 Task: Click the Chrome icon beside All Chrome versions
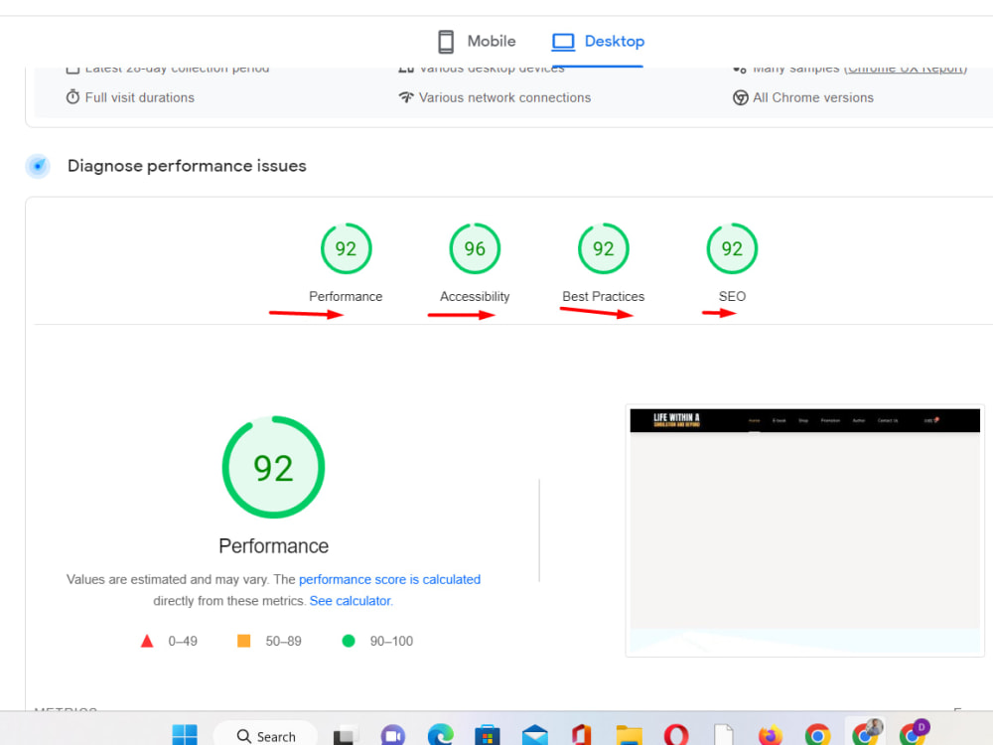tap(741, 97)
